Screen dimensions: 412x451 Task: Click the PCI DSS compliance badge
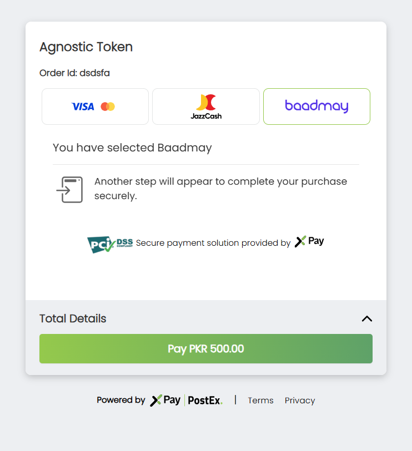click(x=109, y=244)
